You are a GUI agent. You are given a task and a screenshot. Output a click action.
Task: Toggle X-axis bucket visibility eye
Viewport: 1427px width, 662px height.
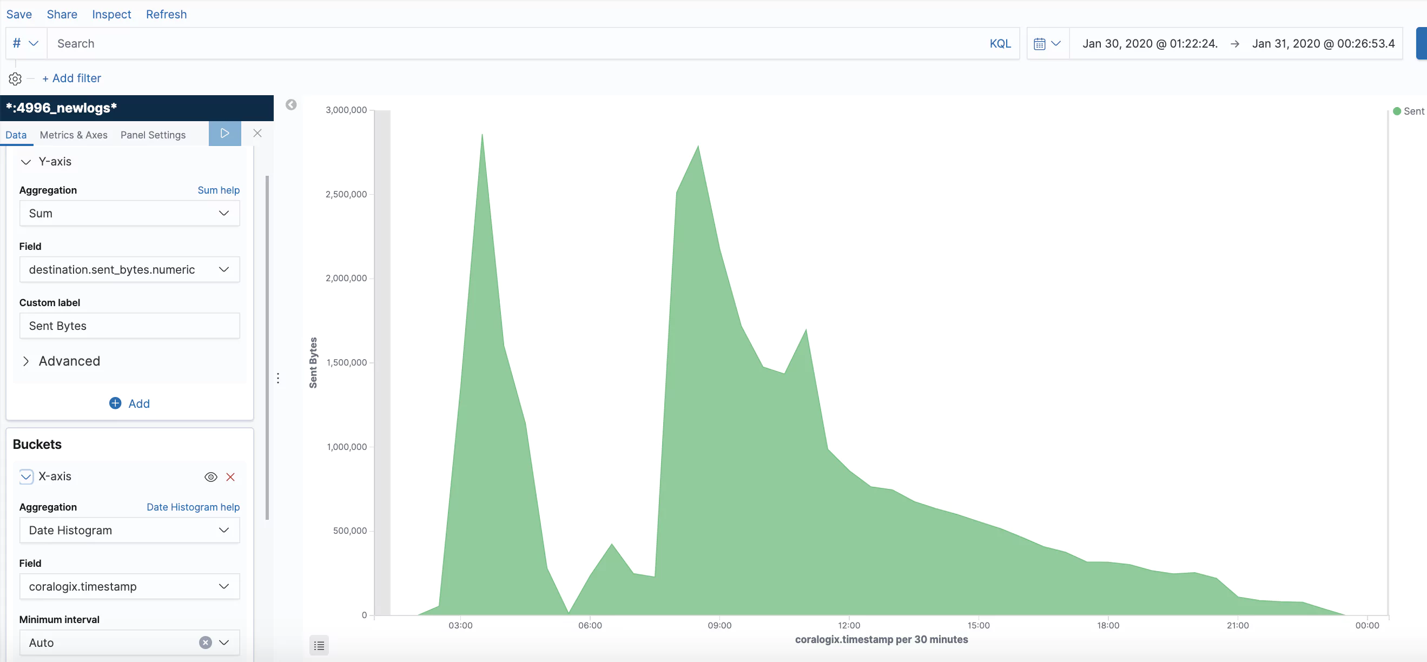[x=210, y=477]
